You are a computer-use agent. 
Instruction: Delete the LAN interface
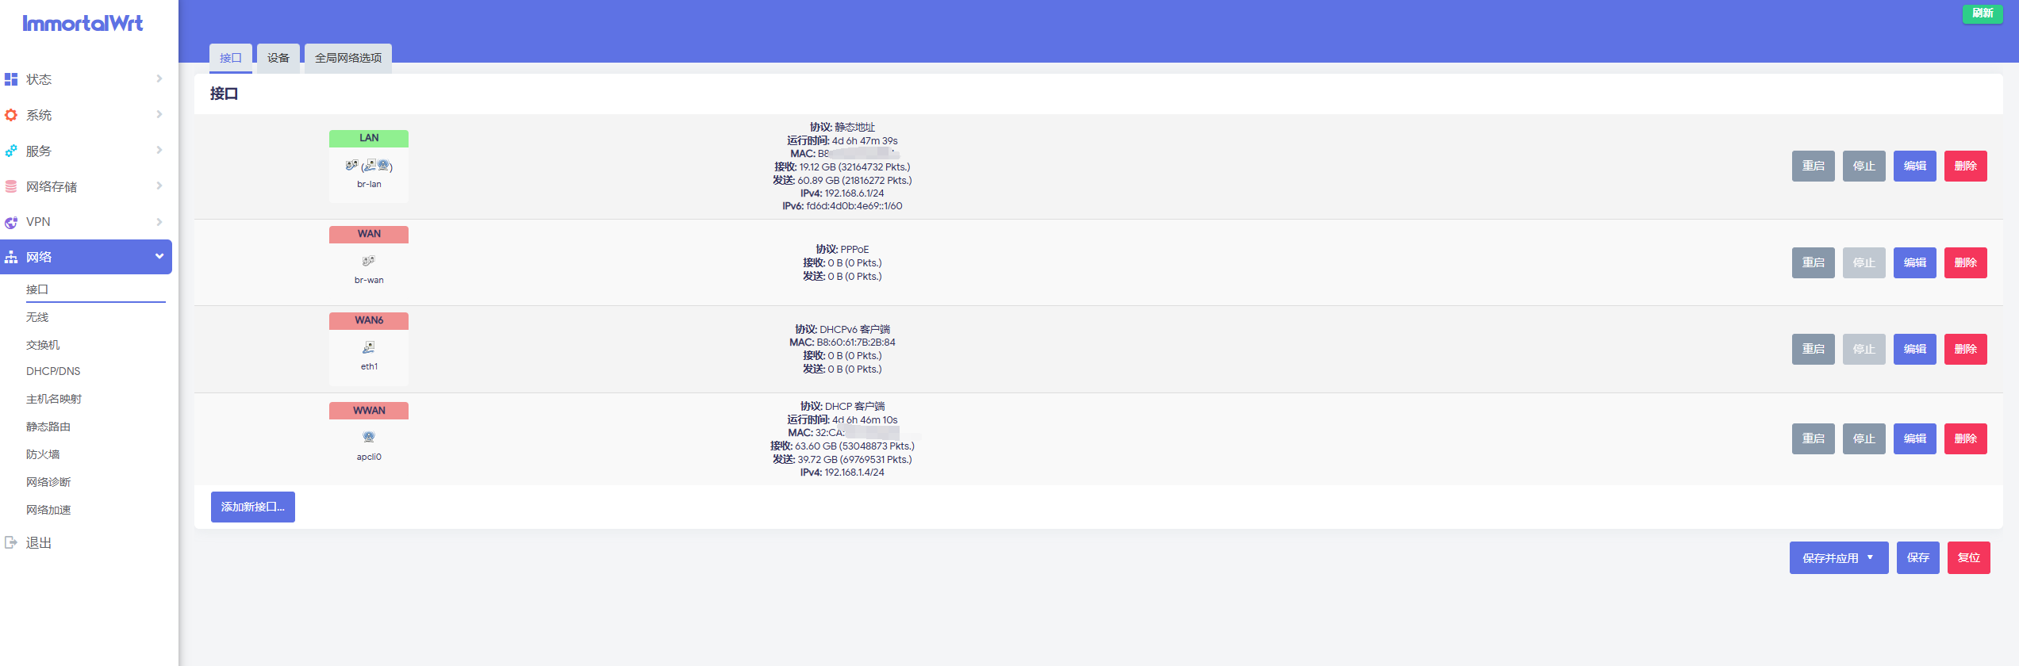(x=1965, y=166)
